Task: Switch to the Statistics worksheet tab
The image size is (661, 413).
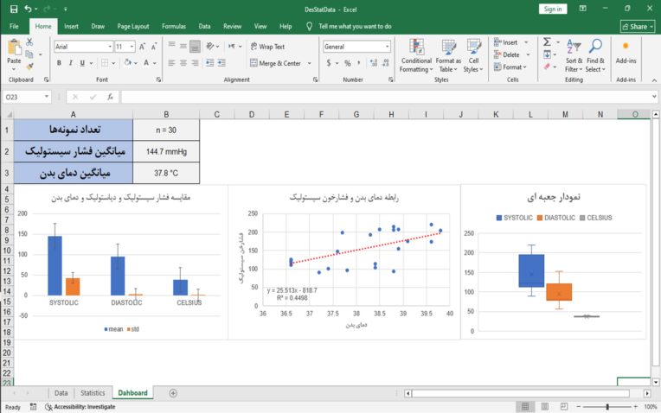Action: point(93,393)
